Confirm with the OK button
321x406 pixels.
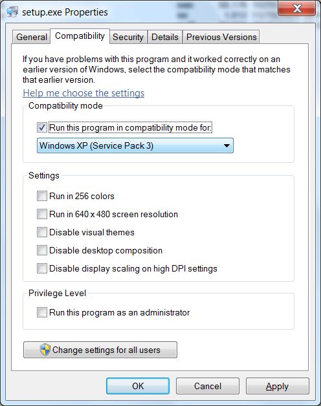138,386
